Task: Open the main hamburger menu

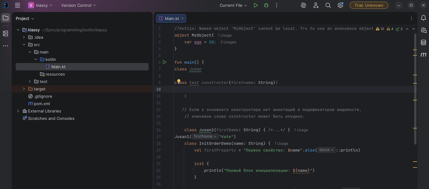Action: click(x=18, y=5)
